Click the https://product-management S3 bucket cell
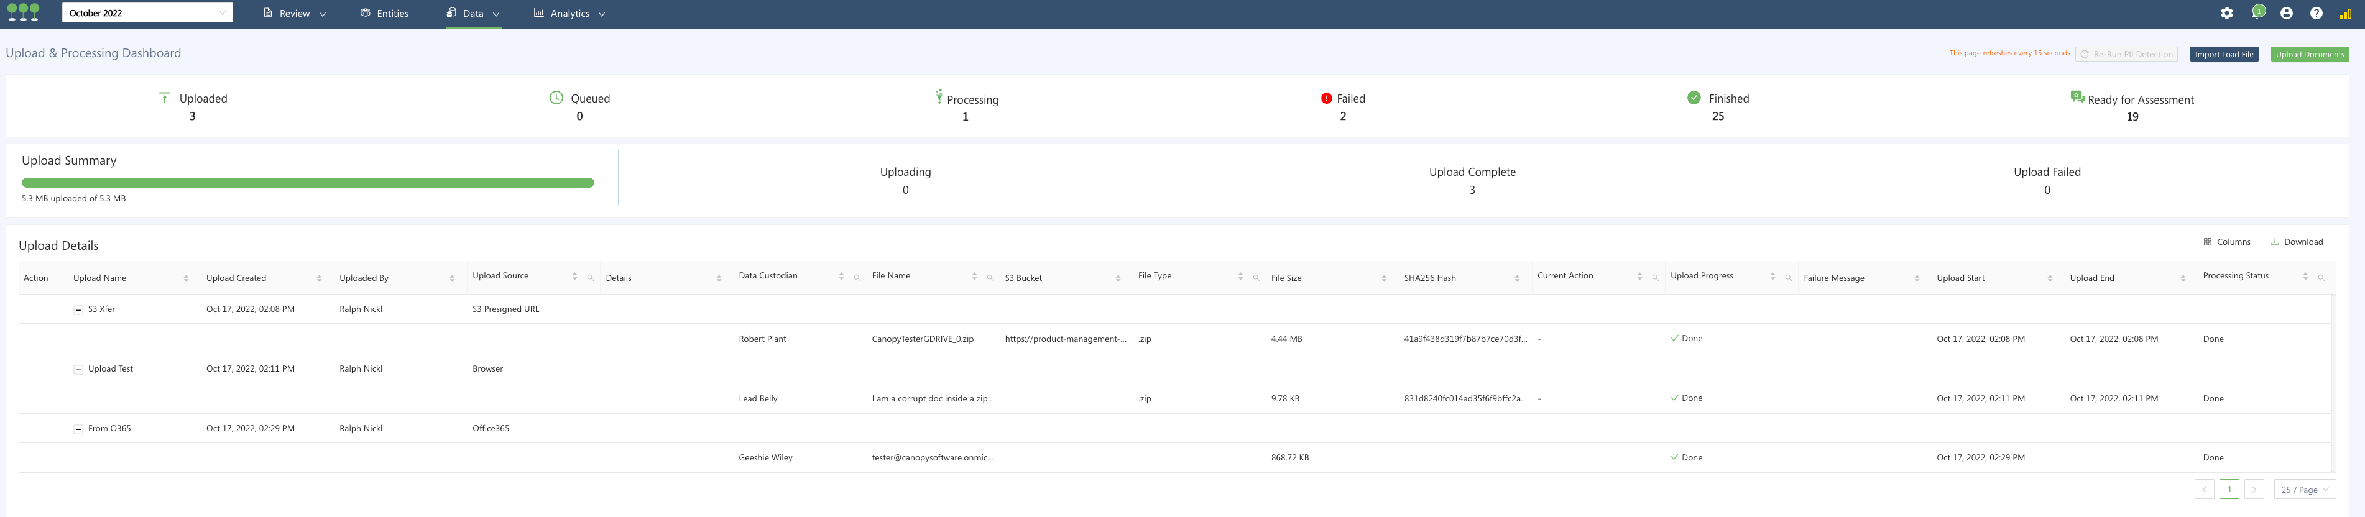 1065,339
